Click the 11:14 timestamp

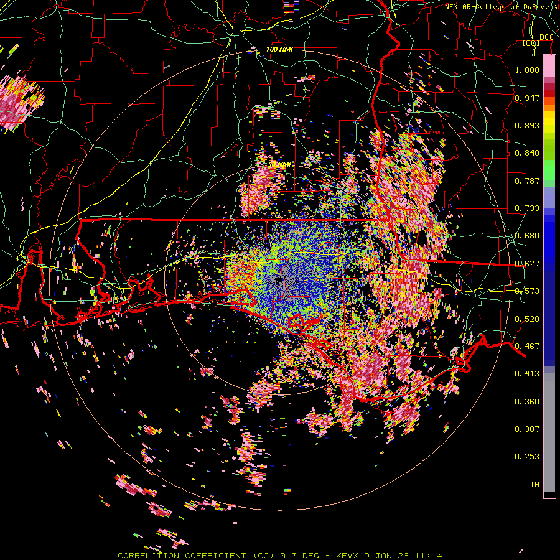click(429, 556)
